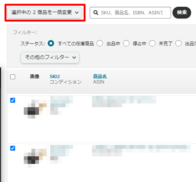Select the すべての在庫商品 status radio button
Screen dimensions: 196x182
[x=51, y=43]
